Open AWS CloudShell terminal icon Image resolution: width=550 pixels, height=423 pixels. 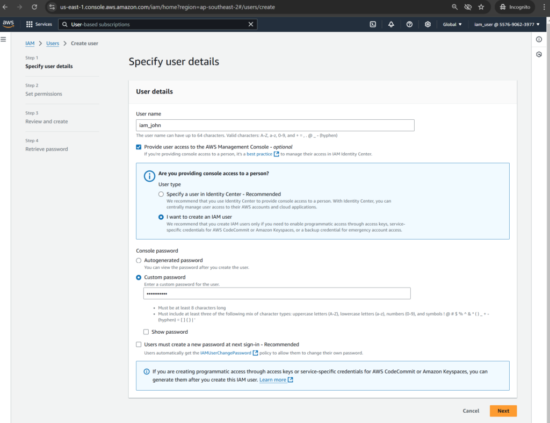click(x=373, y=24)
